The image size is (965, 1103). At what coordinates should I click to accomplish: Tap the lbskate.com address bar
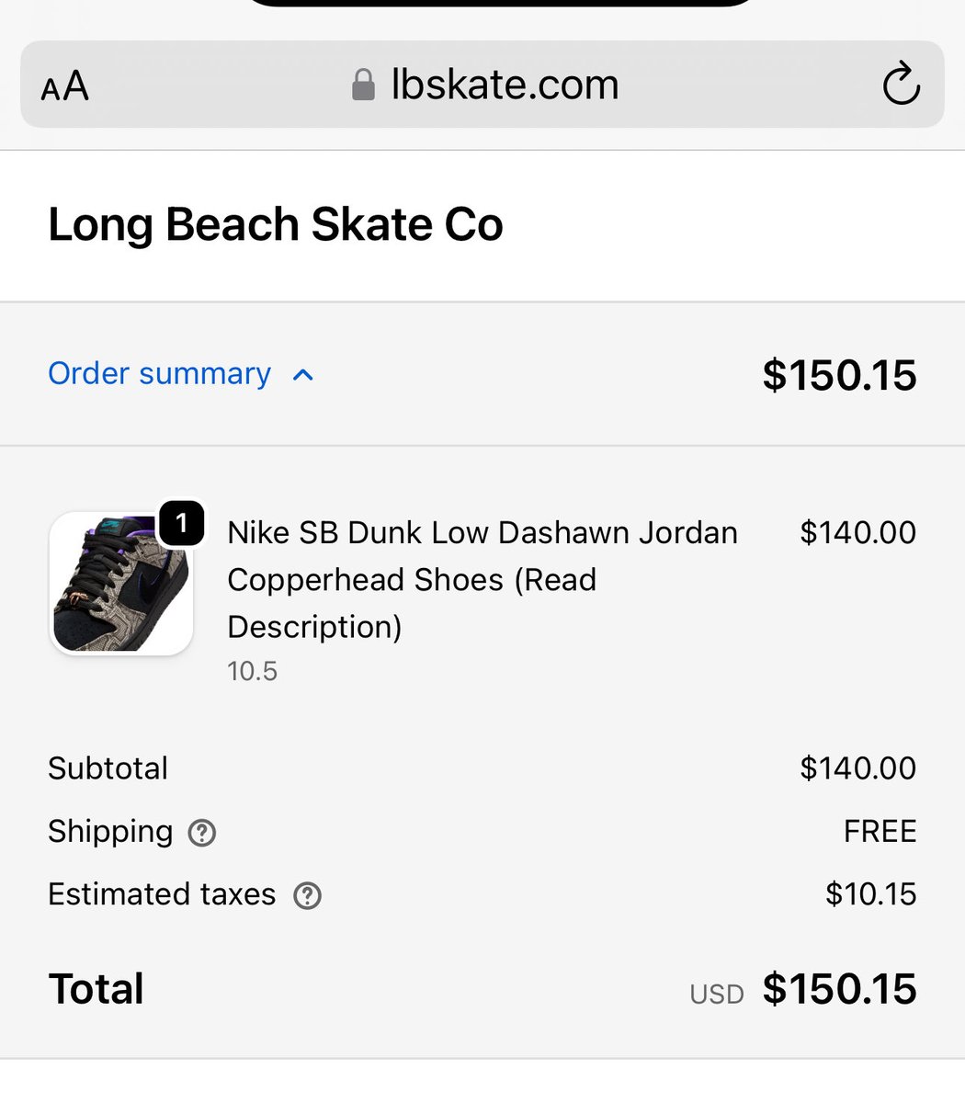click(x=482, y=85)
